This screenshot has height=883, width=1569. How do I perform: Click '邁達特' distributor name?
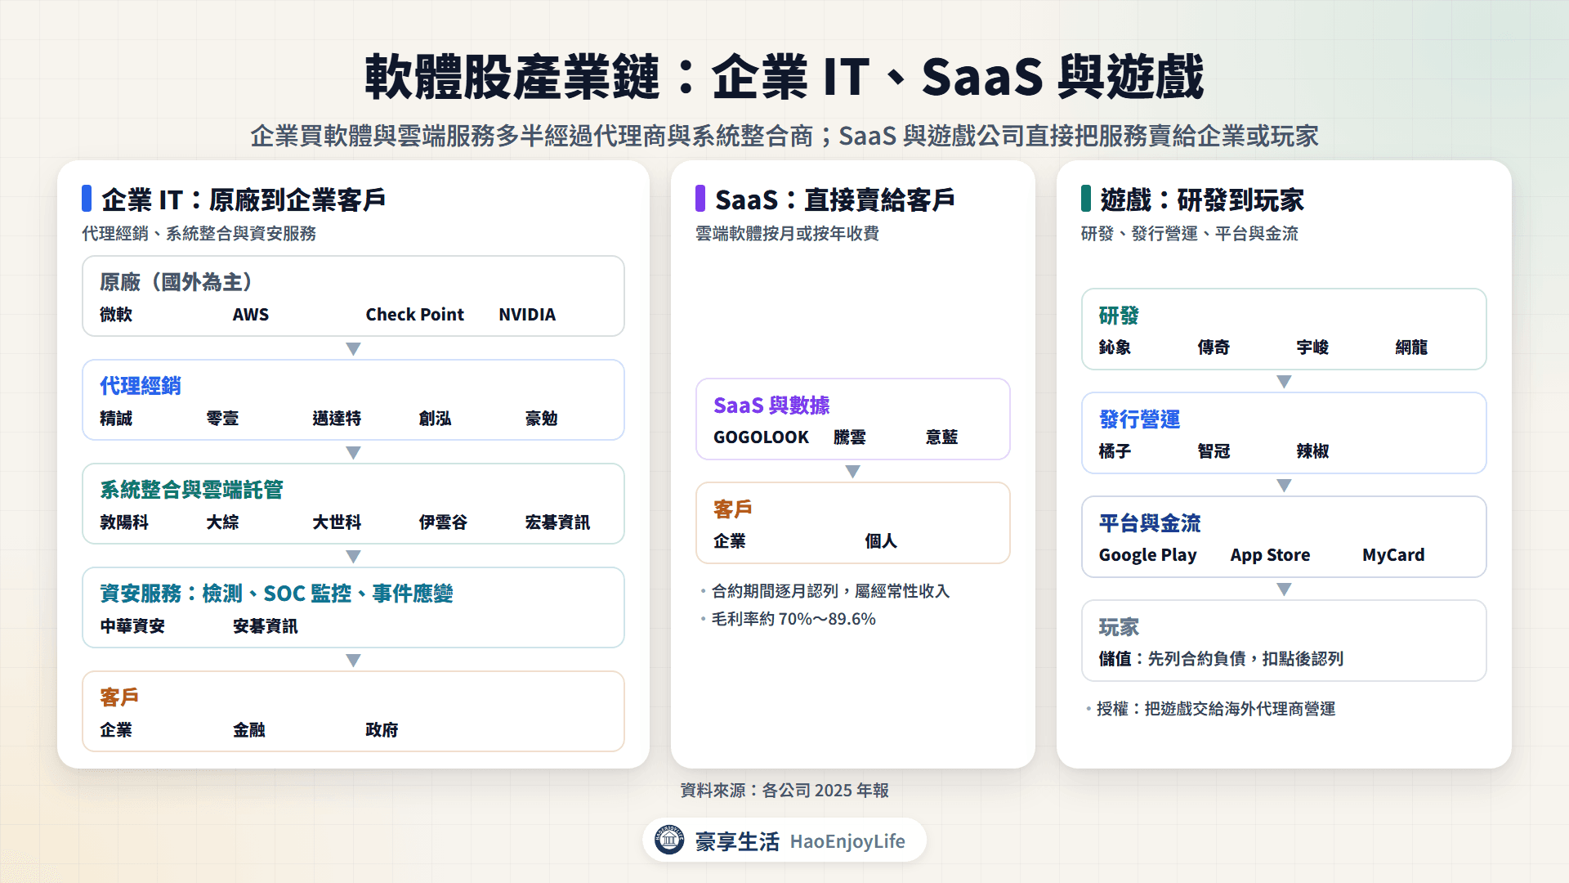[337, 419]
